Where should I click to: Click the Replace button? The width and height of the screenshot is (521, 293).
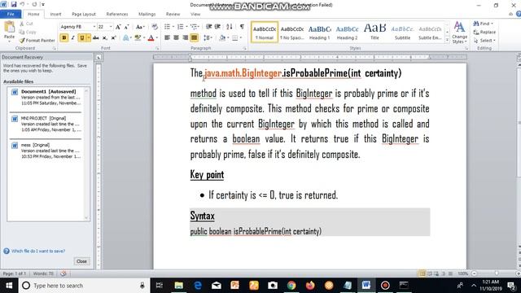[484, 33]
